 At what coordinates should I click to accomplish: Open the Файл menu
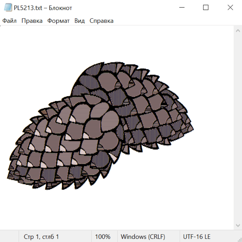[x=9, y=21]
